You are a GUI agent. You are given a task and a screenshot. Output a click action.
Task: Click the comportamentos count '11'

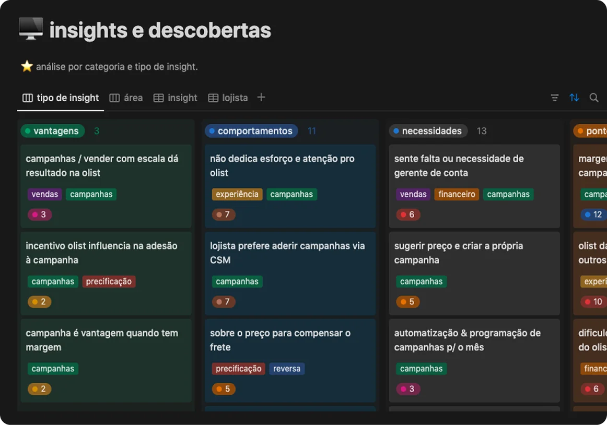(x=312, y=131)
